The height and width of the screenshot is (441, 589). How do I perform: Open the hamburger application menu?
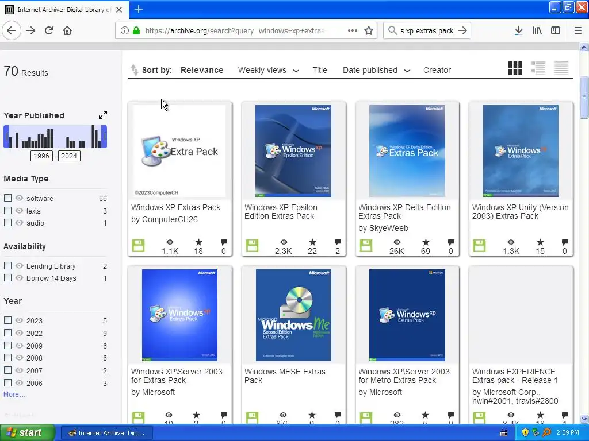577,31
